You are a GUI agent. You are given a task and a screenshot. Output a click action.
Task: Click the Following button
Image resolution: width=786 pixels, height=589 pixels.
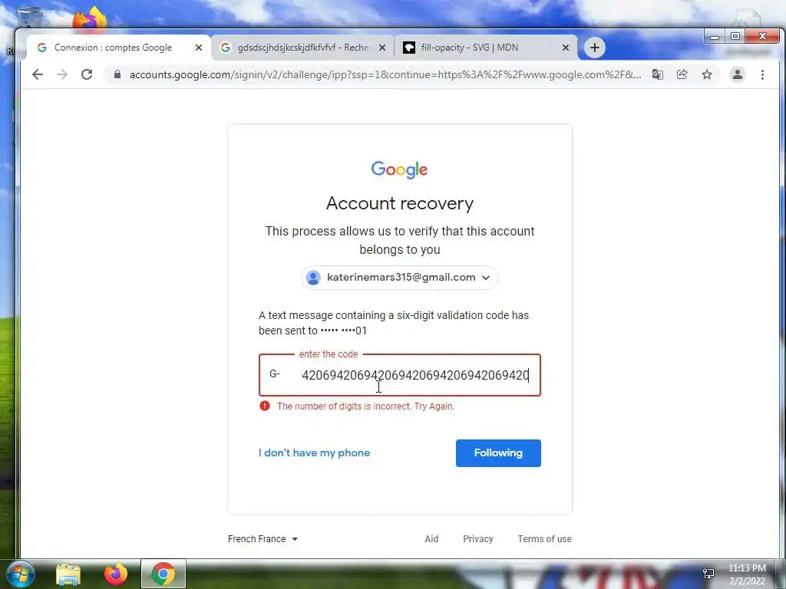(x=498, y=453)
